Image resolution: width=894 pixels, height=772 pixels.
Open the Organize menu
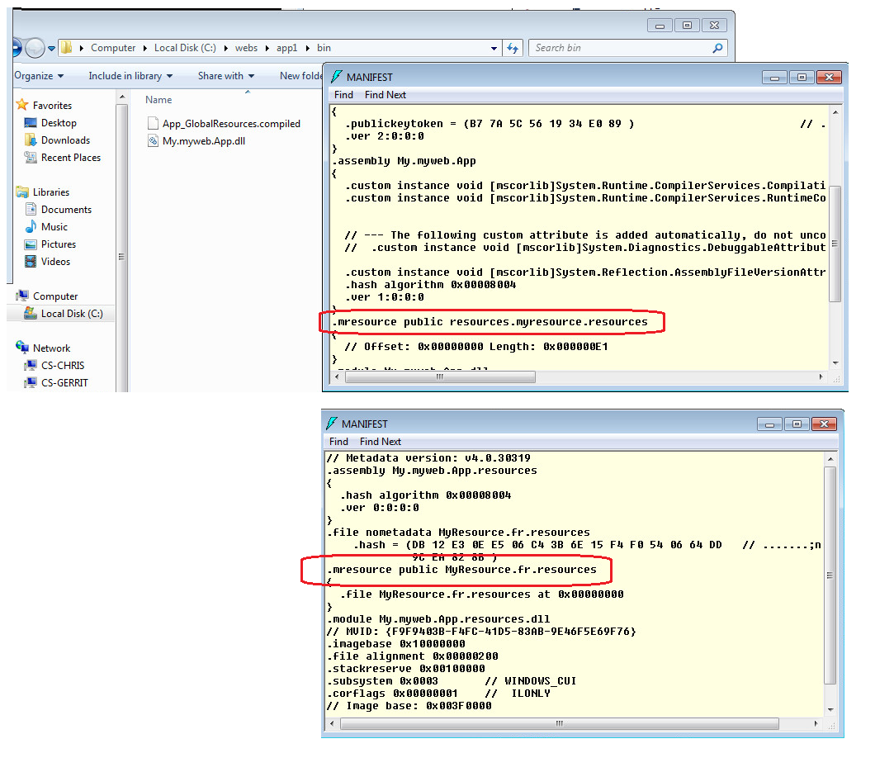click(39, 76)
